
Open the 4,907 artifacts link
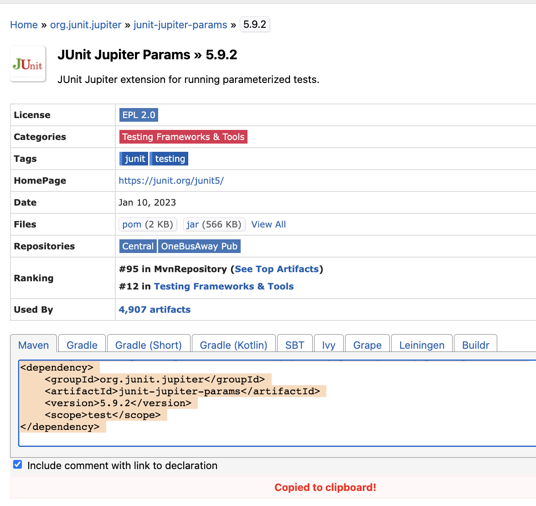(155, 310)
